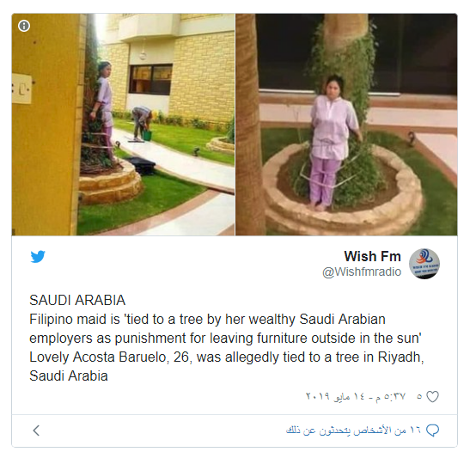The width and height of the screenshot is (470, 458).
Task: Click the speech bubble reply icon
Action: pos(432,431)
